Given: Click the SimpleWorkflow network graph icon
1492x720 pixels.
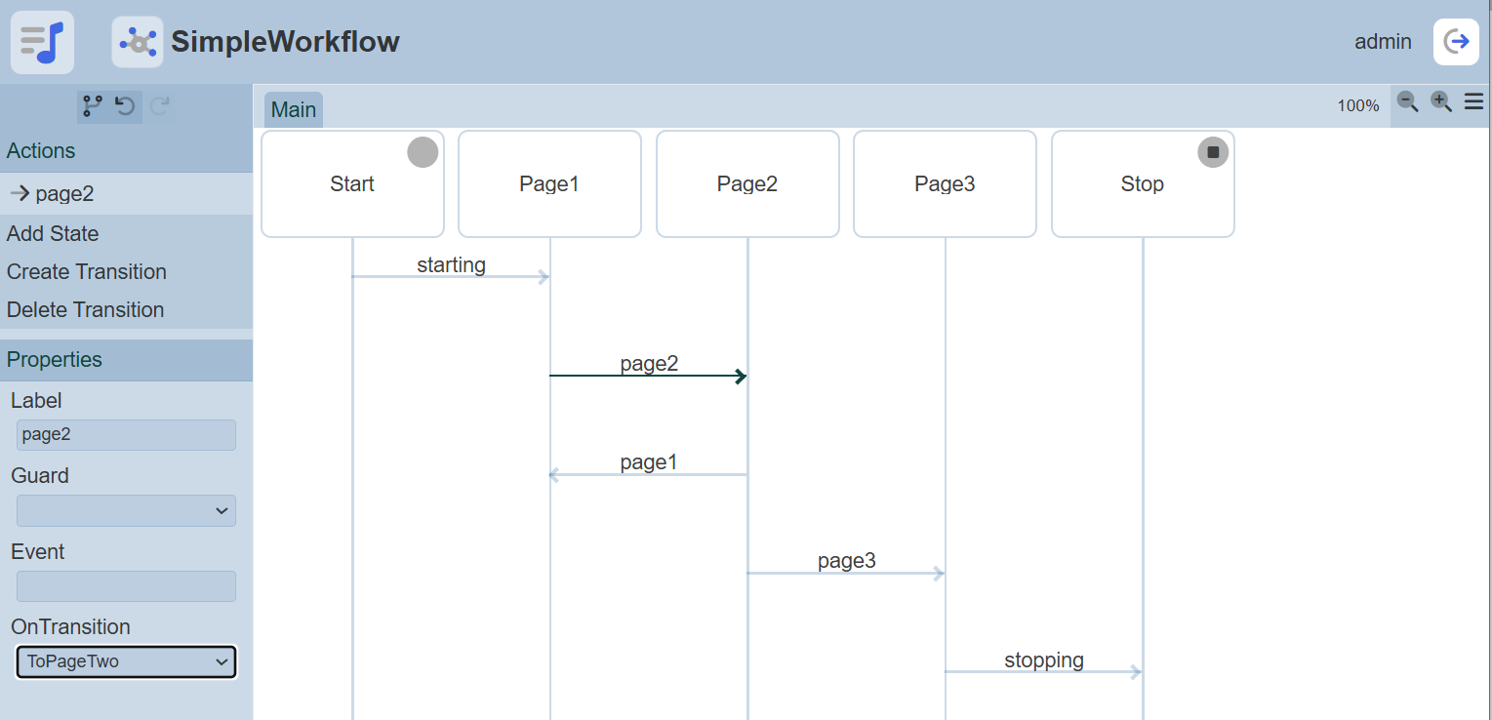Looking at the screenshot, I should (x=138, y=42).
